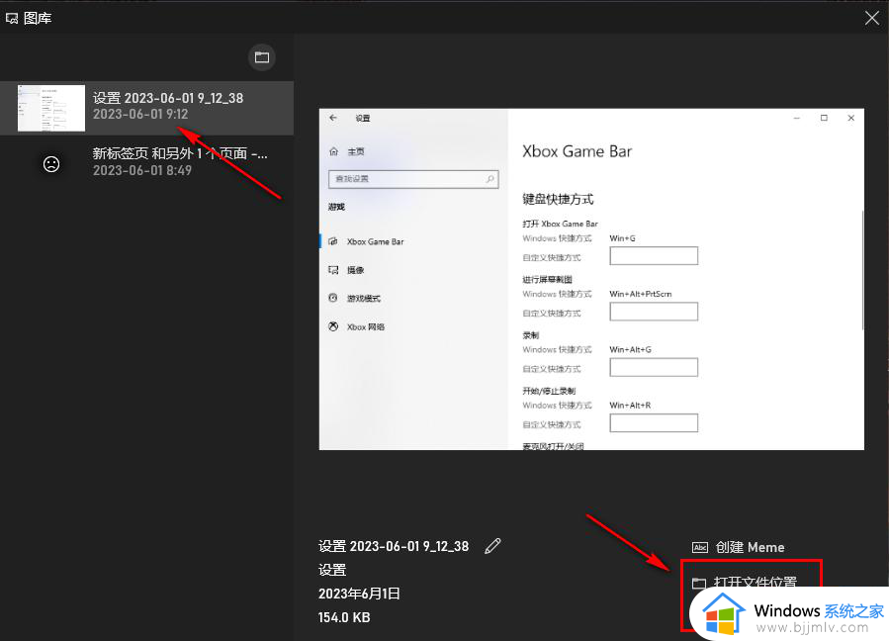Screen dimensions: 889x641
Task: Click the large screenshot preview image
Action: coord(591,279)
